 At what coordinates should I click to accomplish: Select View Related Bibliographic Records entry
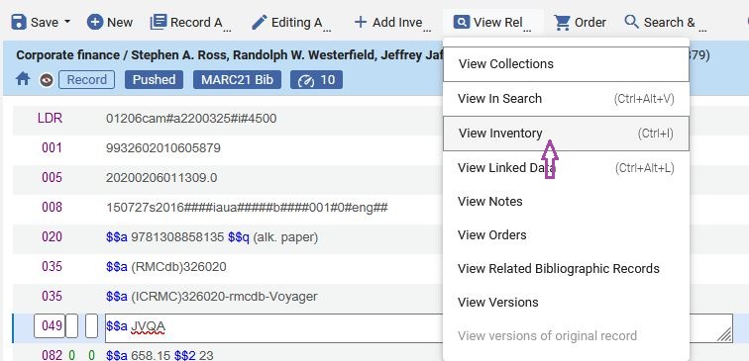(566, 268)
